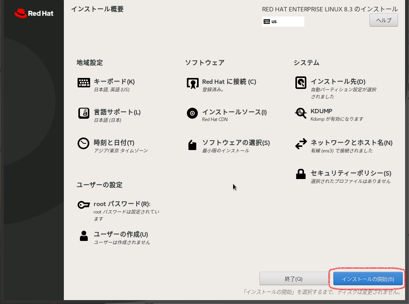
Task: Click the RED HAT ENTERPRISE LINUX 8.3 のインストール heading
Action: tap(330, 9)
